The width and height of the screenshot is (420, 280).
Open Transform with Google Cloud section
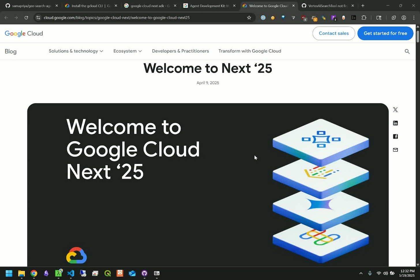pyautogui.click(x=250, y=51)
